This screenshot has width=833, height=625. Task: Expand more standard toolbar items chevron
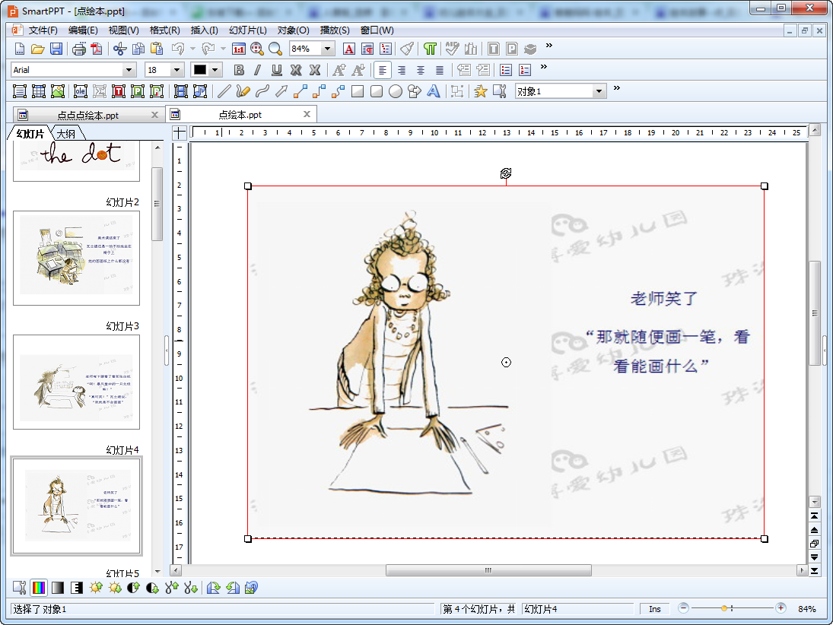pos(548,46)
